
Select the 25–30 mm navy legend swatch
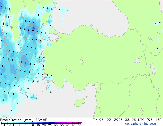(x=52, y=123)
